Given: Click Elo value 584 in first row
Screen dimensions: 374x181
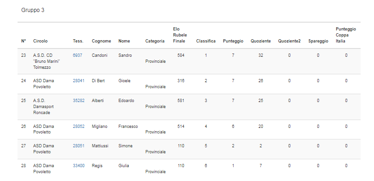Looking at the screenshot, I should (x=181, y=55).
